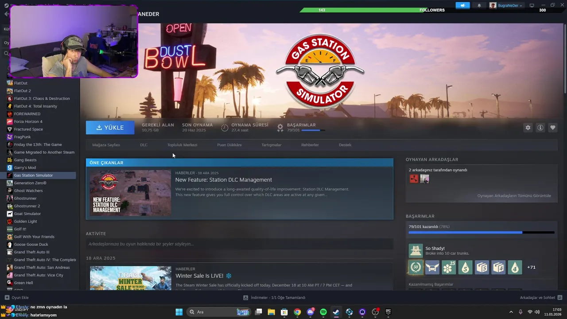The width and height of the screenshot is (567, 319).
Task: Click the flower 25 achievement badge
Action: (449, 267)
